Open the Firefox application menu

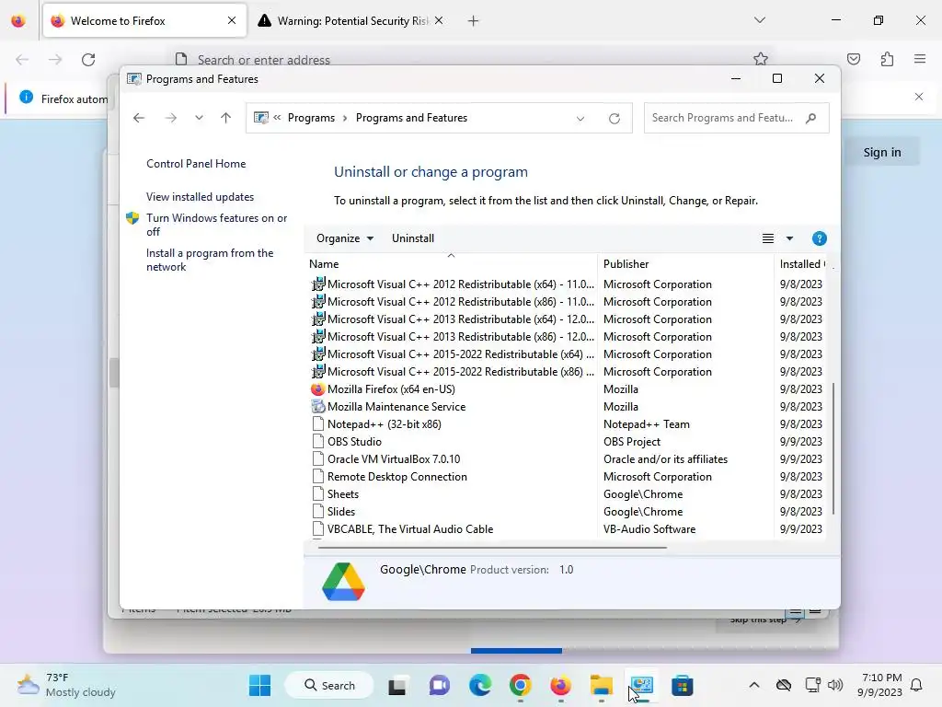(920, 59)
